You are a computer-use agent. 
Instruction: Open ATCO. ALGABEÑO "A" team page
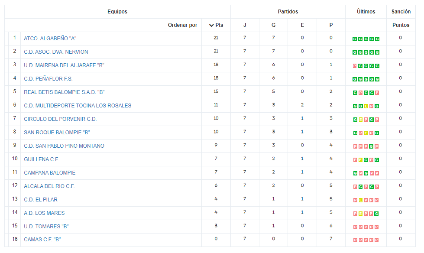50,39
